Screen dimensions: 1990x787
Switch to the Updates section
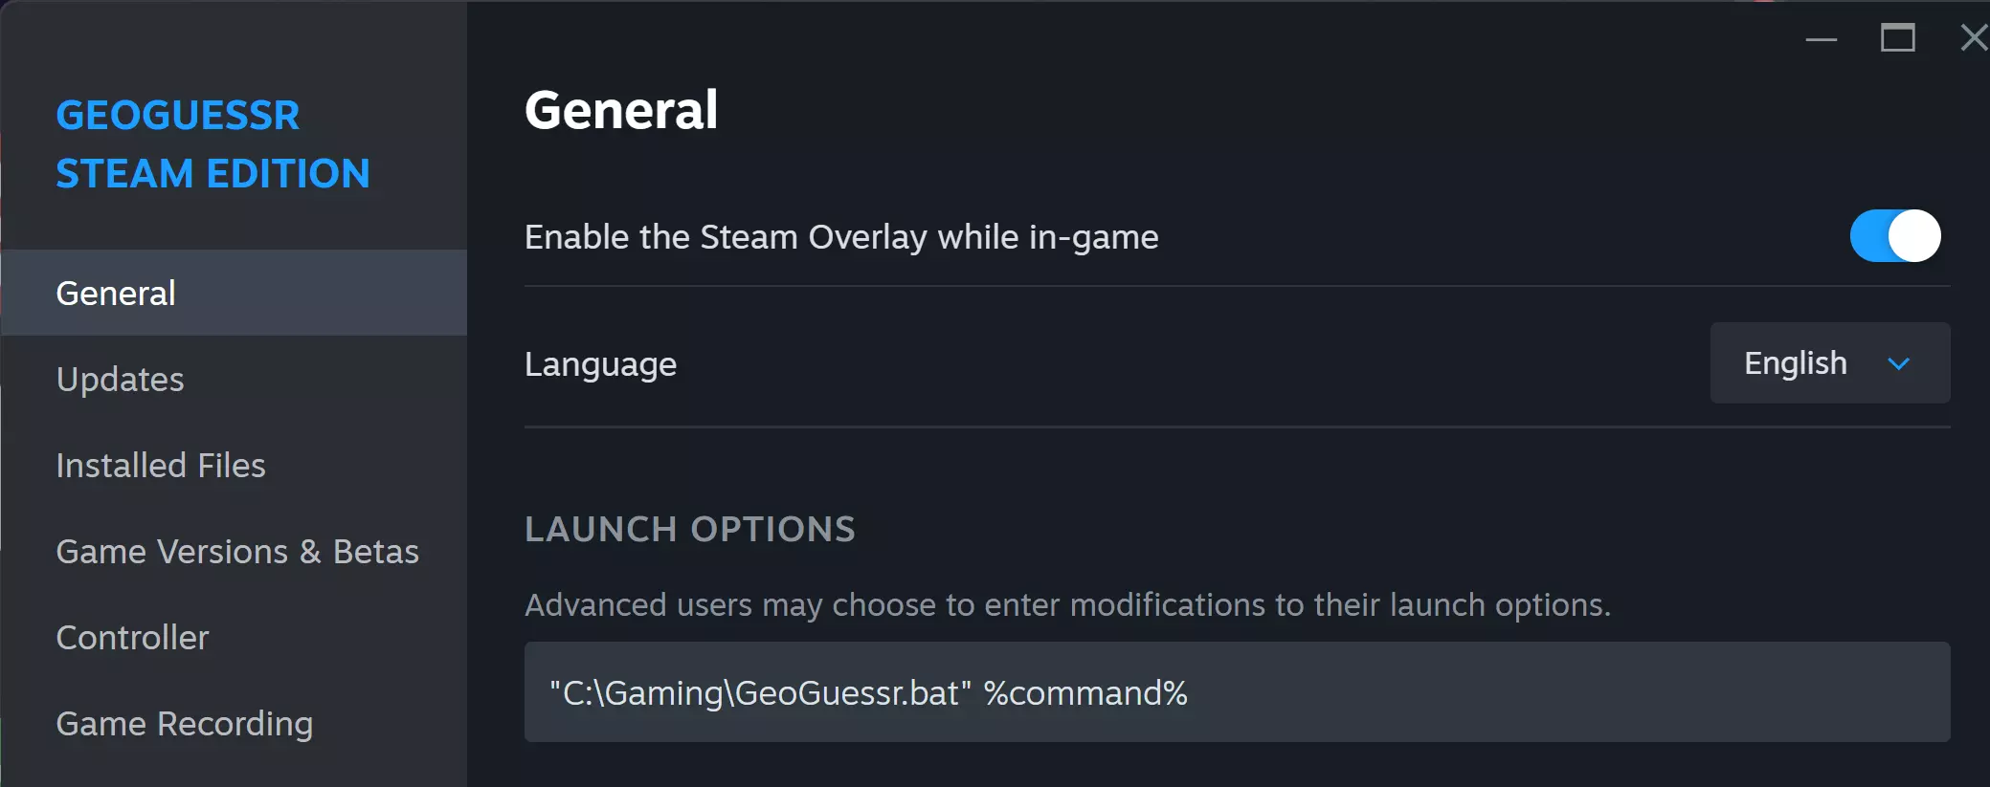tap(120, 380)
